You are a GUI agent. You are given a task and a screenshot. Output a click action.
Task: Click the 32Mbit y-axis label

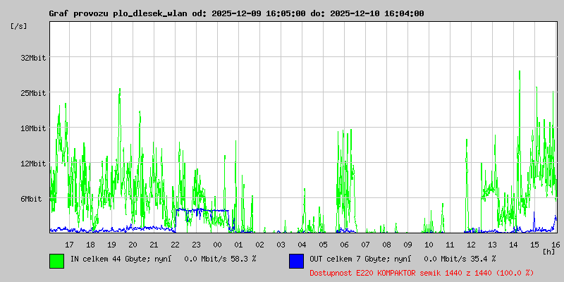tap(33, 58)
